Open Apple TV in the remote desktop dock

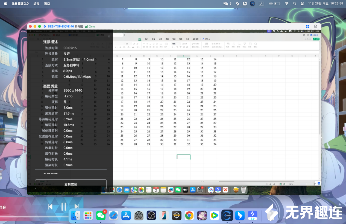point(185,190)
